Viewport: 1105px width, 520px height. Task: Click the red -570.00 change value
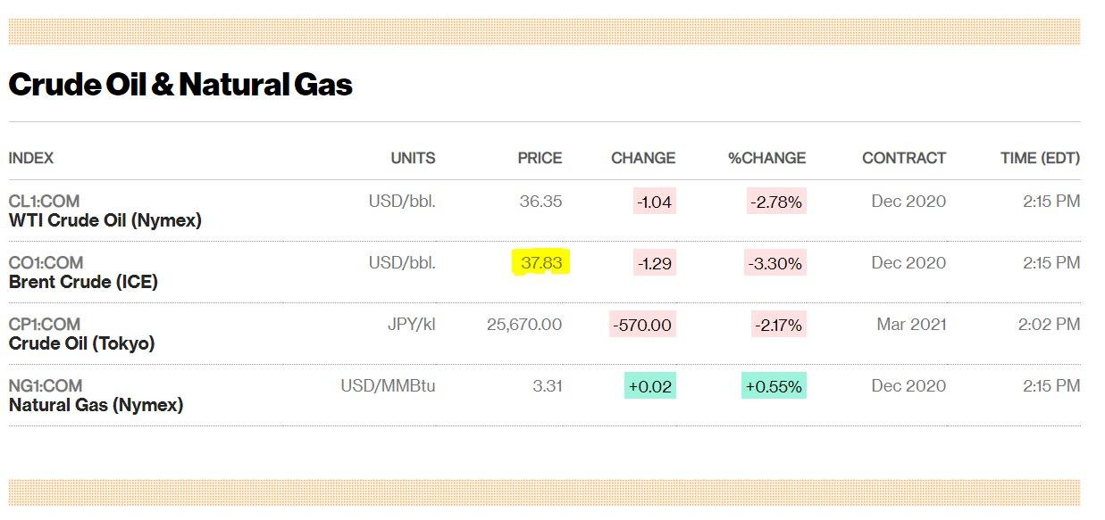pyautogui.click(x=642, y=325)
